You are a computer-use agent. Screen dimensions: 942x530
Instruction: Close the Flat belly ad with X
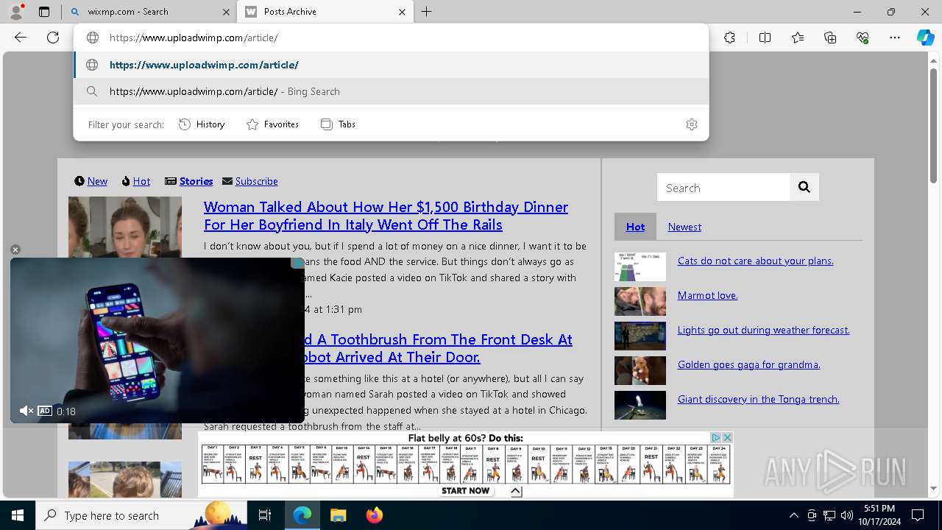tap(727, 437)
